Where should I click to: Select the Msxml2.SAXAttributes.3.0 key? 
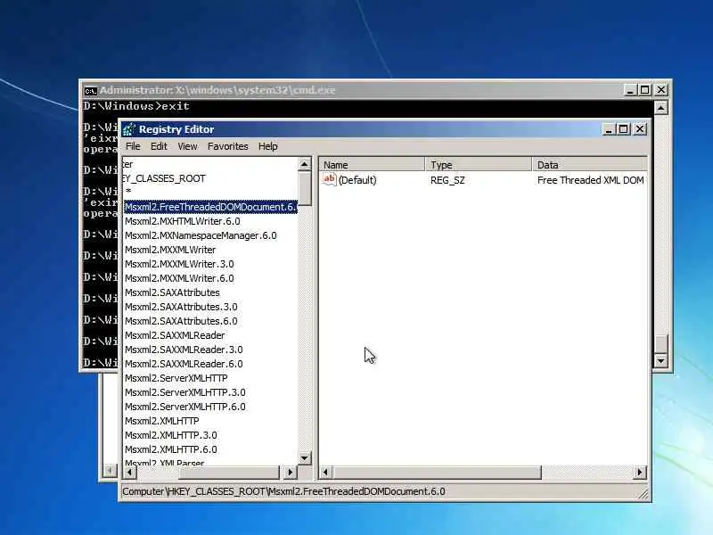point(181,307)
